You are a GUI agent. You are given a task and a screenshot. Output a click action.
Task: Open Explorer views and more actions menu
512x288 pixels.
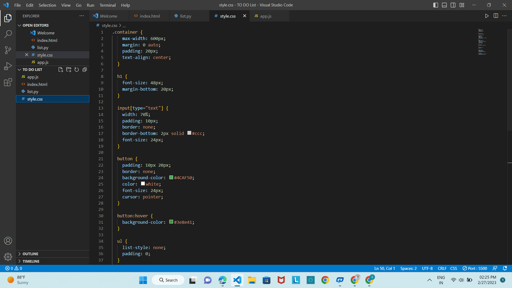pos(82,16)
